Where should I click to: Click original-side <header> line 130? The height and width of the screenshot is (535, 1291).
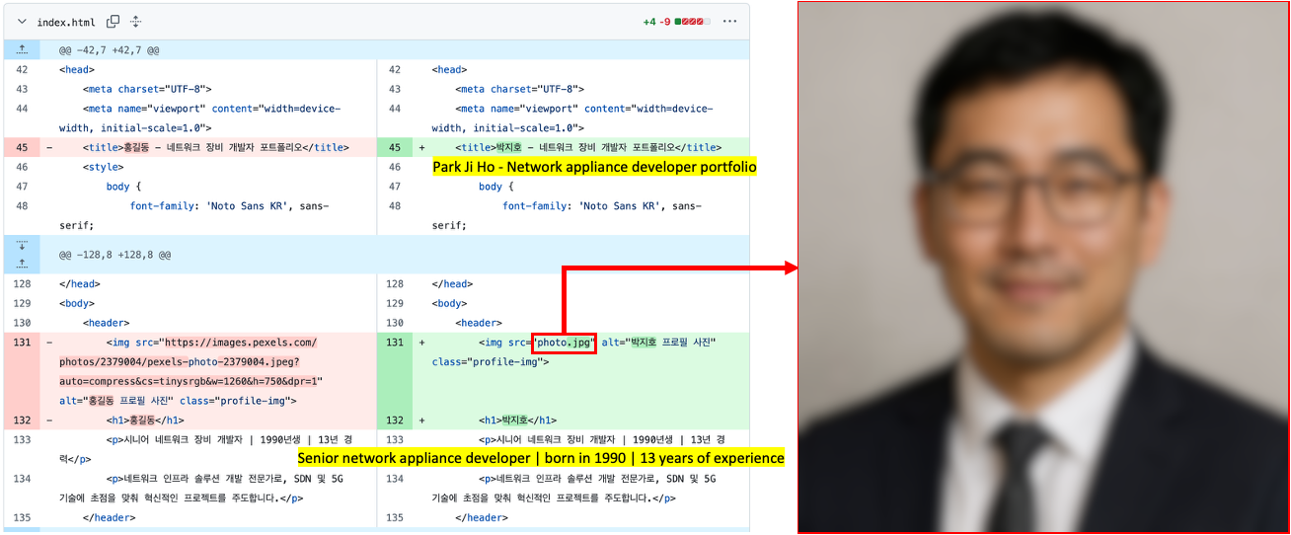[x=208, y=323]
